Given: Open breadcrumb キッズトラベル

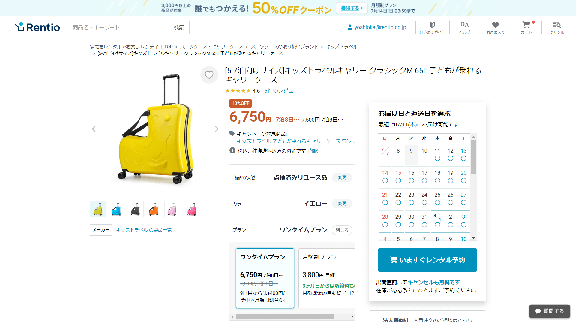Looking at the screenshot, I should (x=342, y=47).
